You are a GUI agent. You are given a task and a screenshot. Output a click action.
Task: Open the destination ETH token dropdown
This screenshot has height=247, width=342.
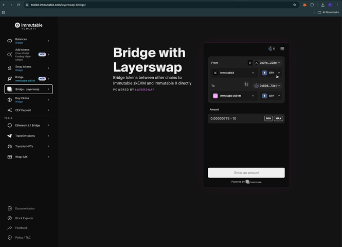pyautogui.click(x=271, y=96)
